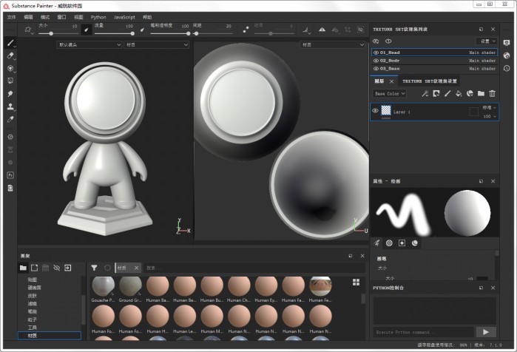517x352 pixels.
Task: Open the Base Color channel dropdown
Action: pyautogui.click(x=389, y=94)
